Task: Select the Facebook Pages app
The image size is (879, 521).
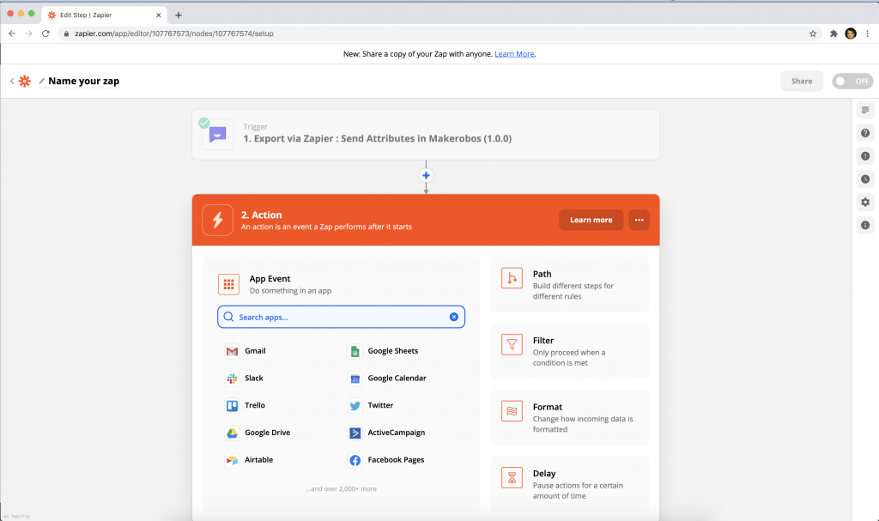Action: [x=385, y=460]
